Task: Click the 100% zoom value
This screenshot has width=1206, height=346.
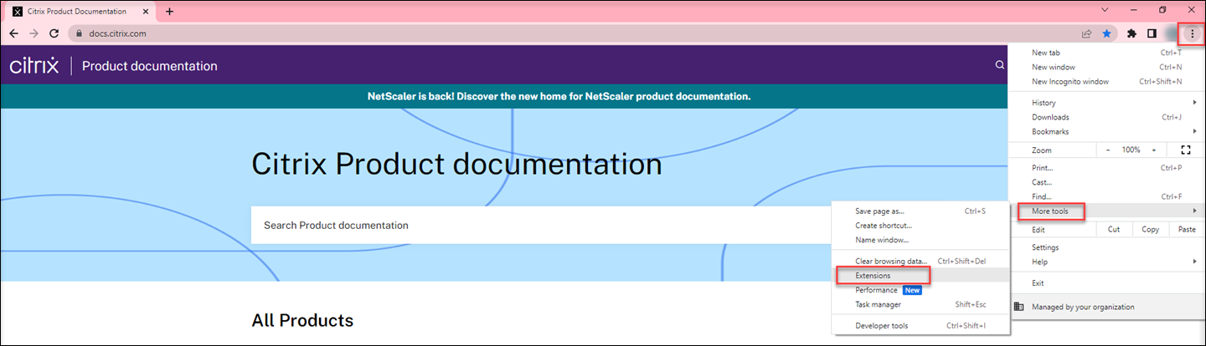Action: point(1131,150)
